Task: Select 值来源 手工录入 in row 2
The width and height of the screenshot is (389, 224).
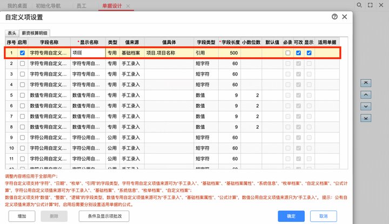Action: tap(132, 64)
